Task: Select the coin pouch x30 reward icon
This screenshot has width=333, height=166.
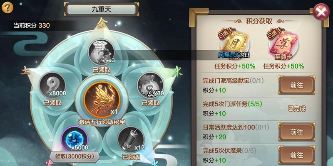Action: 150,85
